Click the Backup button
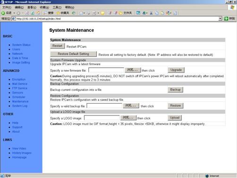Viewport: 237px width, 178px height. click(x=175, y=89)
